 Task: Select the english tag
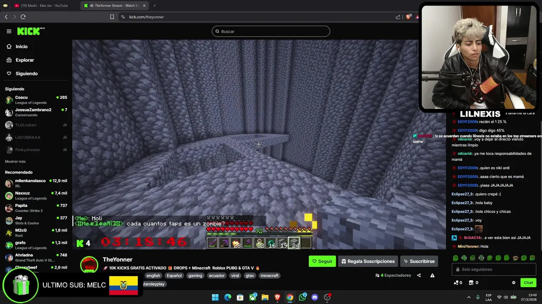[x=153, y=276]
